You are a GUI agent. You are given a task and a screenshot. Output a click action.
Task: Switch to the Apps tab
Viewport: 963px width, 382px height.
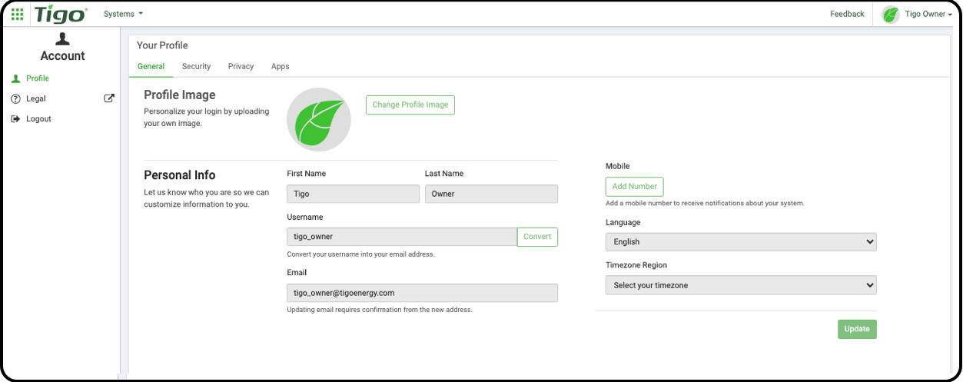(281, 66)
